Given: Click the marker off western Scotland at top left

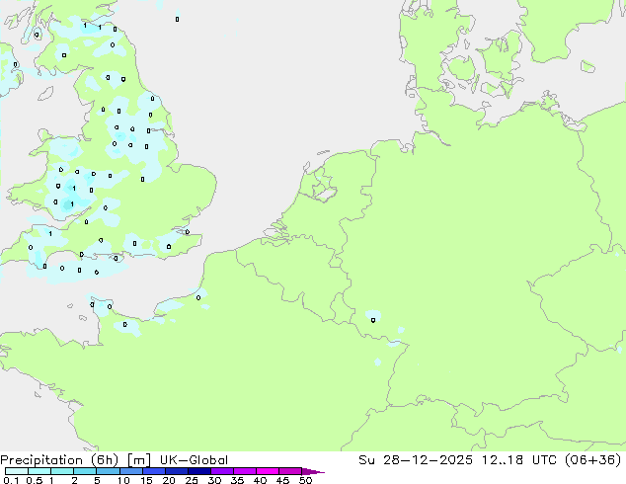Looking at the screenshot, I should (x=38, y=35).
